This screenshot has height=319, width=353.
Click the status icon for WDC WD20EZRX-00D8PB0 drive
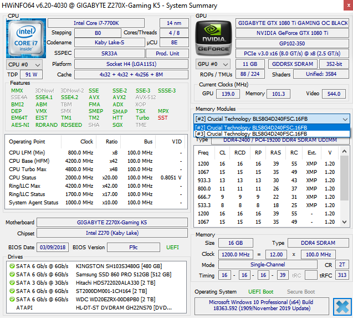tap(12, 300)
